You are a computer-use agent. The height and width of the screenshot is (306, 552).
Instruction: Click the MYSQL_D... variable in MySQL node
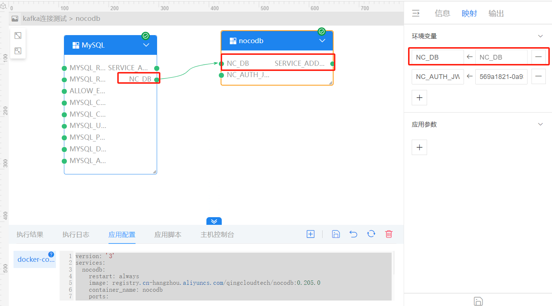click(x=88, y=149)
